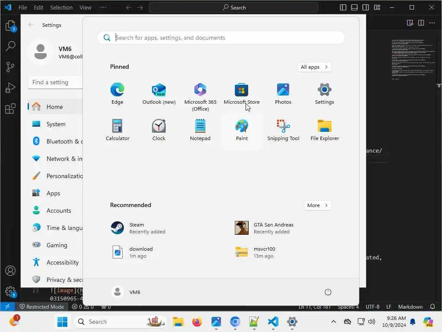Open the recommended download file
442x332 pixels.
click(x=133, y=252)
